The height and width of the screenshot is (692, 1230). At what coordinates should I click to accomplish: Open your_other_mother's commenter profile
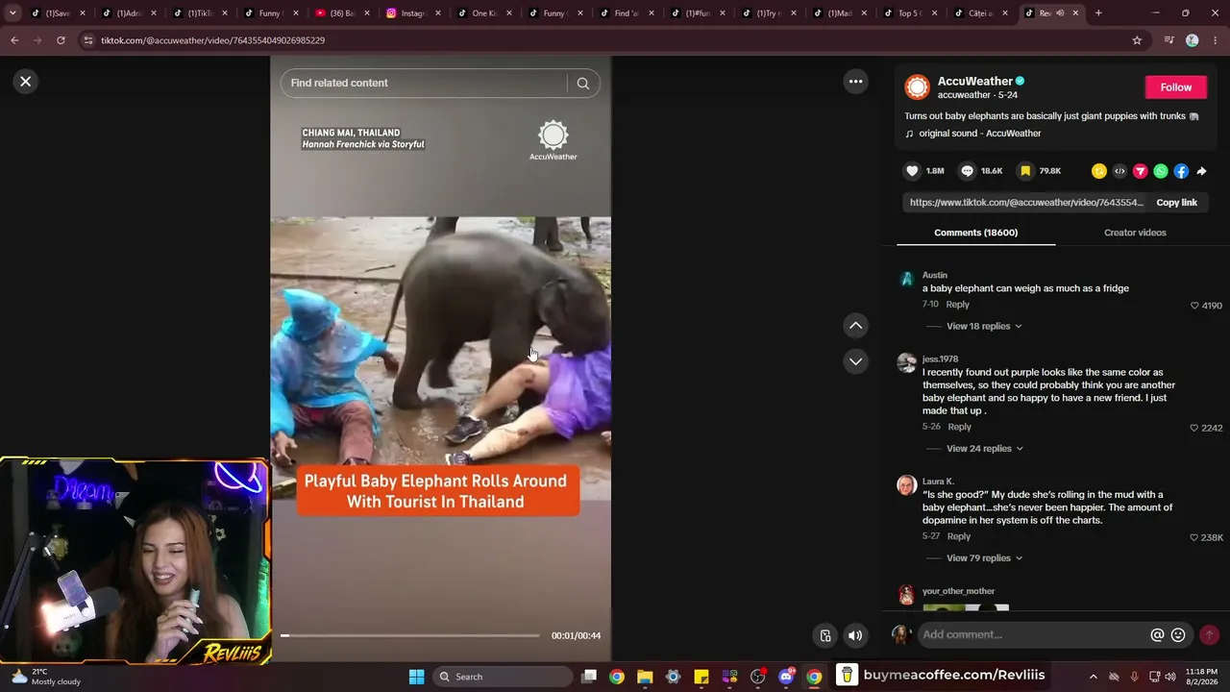coord(958,592)
